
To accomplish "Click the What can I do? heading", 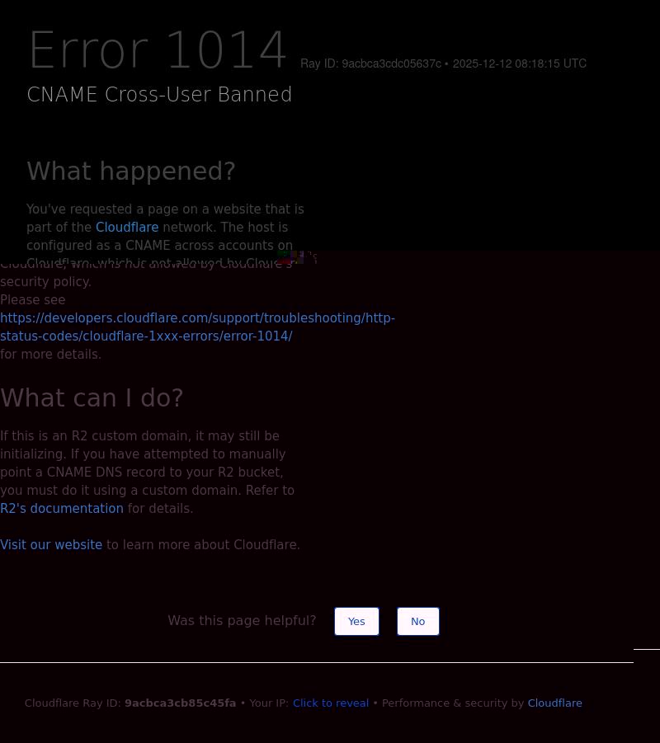I will 92,398.
